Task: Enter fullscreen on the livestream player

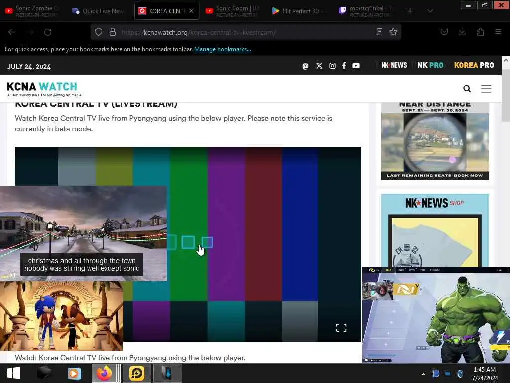Action: [341, 328]
